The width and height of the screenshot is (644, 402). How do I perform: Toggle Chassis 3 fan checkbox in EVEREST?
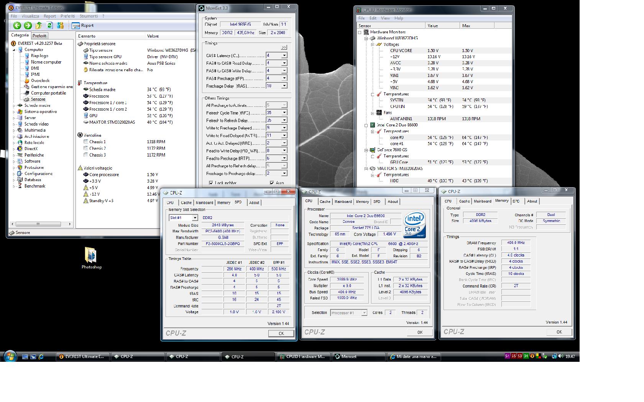point(86,155)
